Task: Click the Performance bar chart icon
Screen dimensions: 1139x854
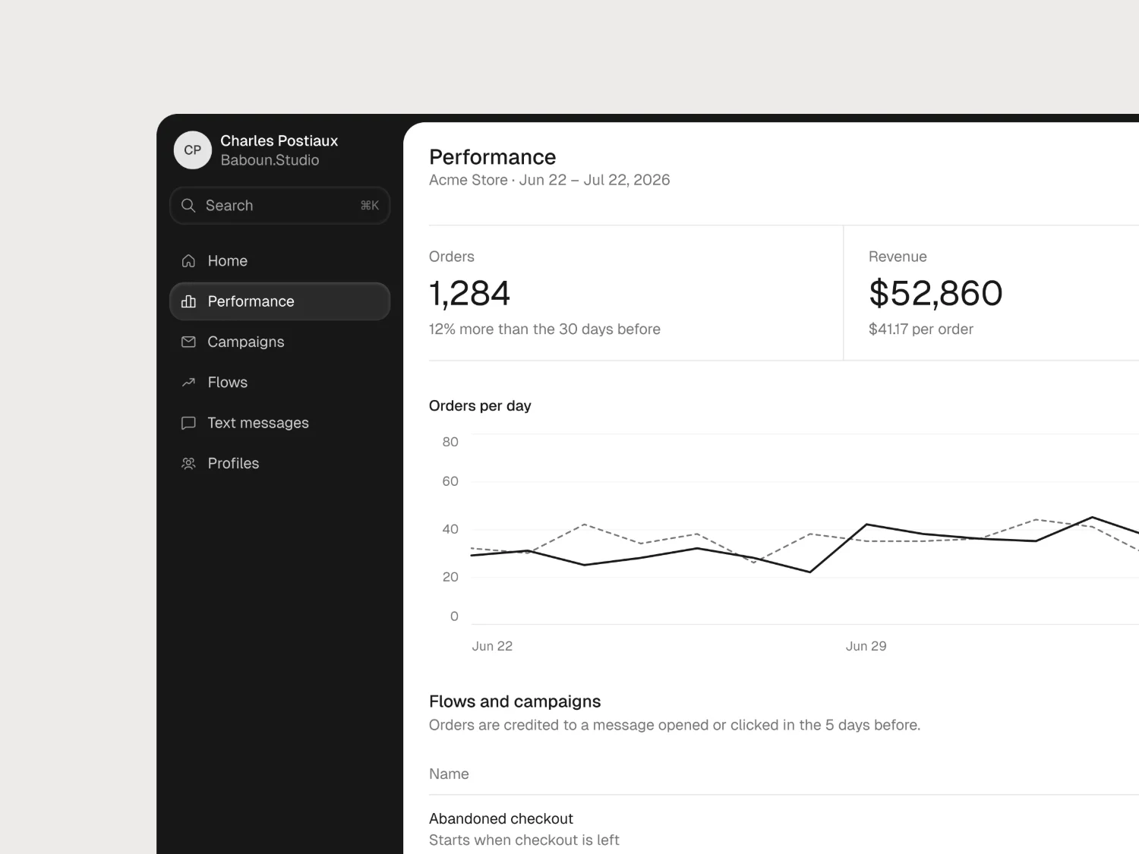Action: click(188, 301)
